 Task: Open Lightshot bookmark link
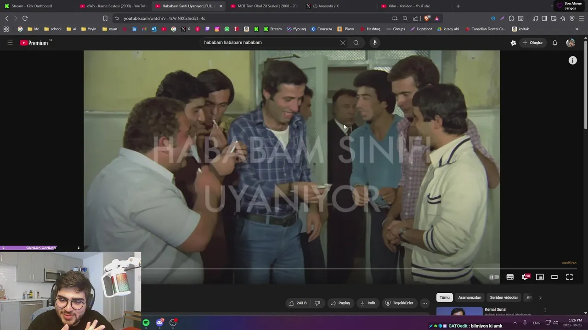coord(421,29)
